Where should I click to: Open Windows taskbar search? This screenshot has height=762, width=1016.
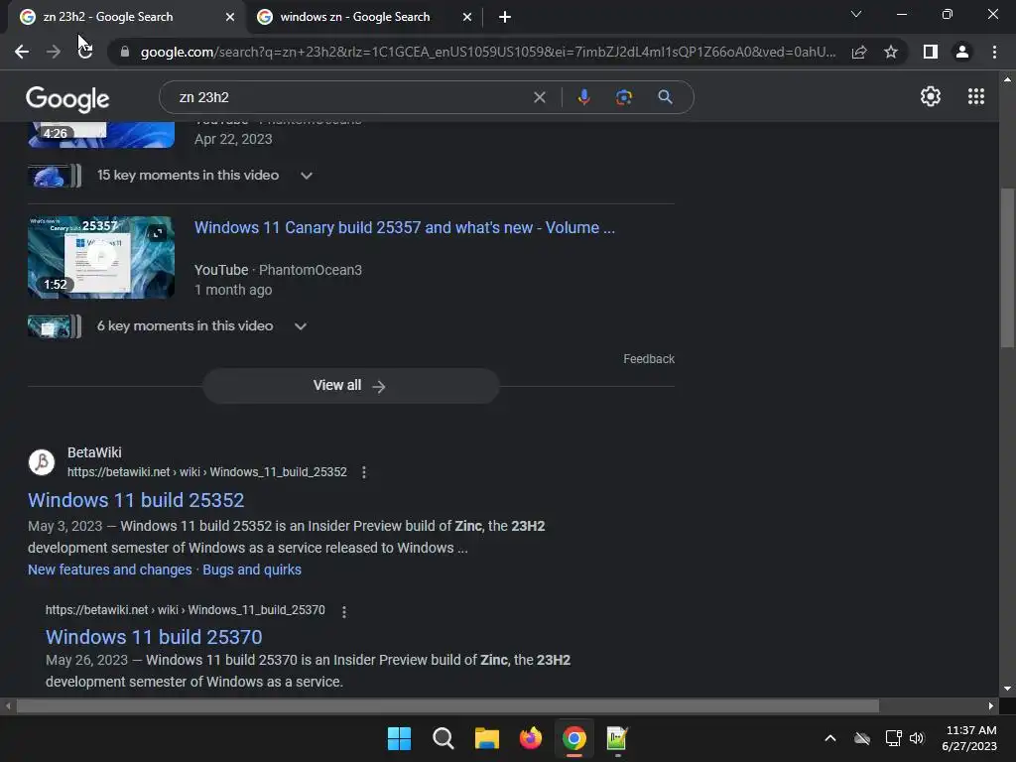pos(444,738)
